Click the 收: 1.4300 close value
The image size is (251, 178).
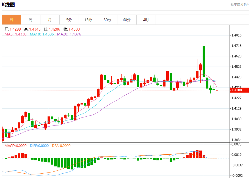71,29
